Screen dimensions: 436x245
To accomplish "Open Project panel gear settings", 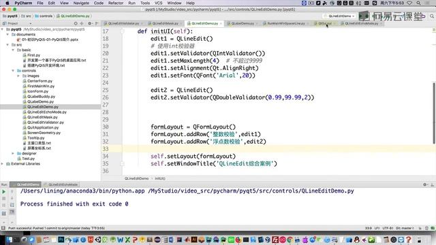I will [89, 23].
